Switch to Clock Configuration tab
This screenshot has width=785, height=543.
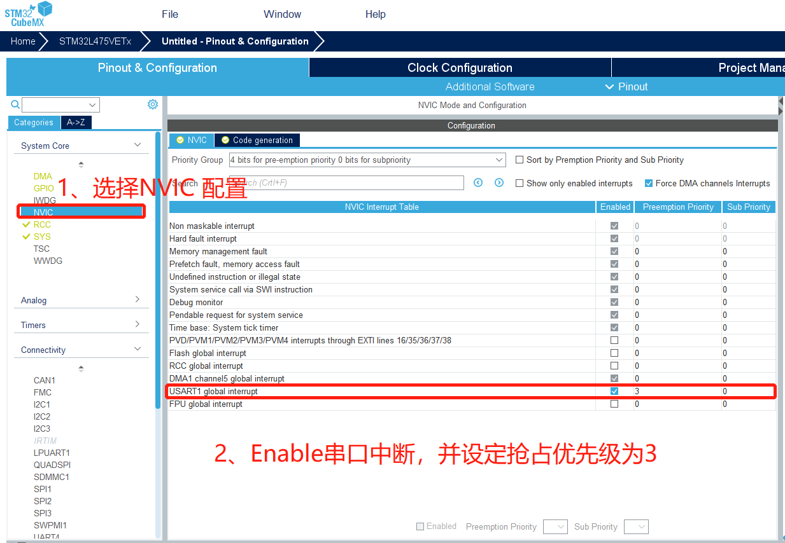pyautogui.click(x=460, y=68)
